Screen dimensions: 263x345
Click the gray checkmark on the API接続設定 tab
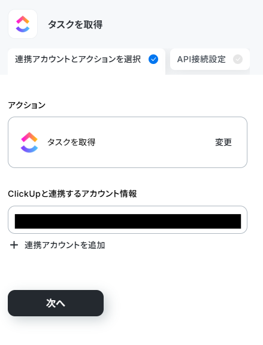pos(238,59)
